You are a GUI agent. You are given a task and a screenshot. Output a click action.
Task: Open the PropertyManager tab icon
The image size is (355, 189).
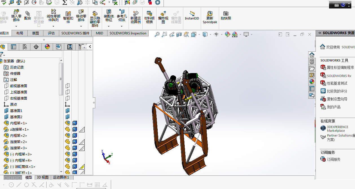14,47
